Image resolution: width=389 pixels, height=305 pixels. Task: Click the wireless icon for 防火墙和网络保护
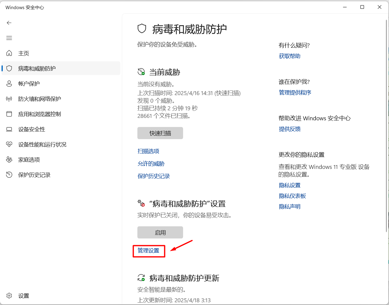9,99
